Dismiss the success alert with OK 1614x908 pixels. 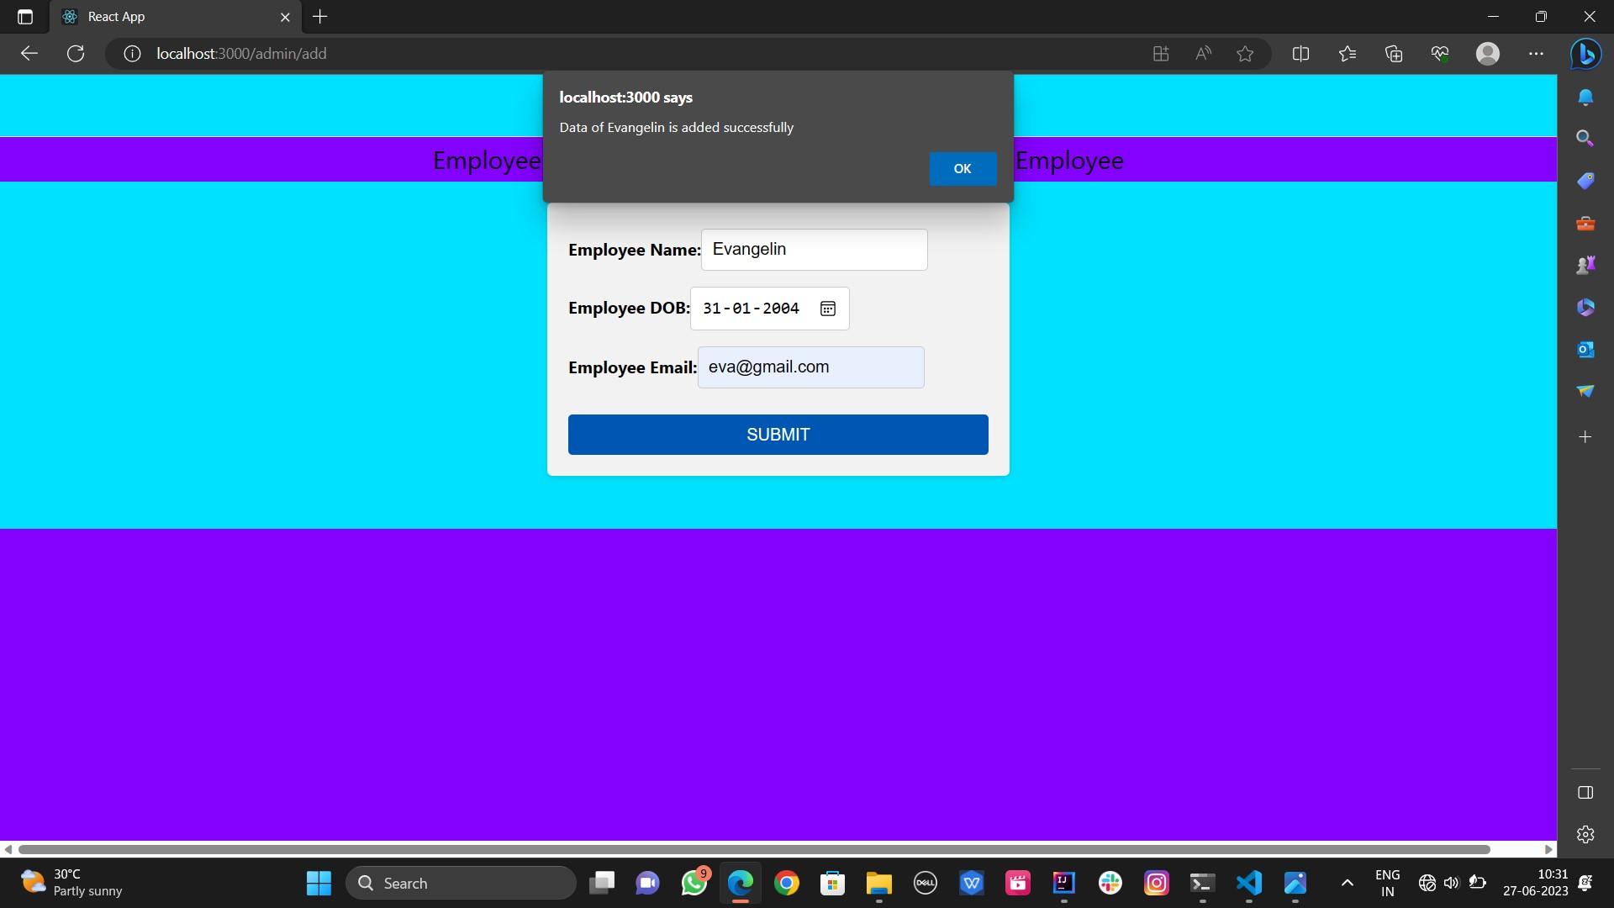coord(963,168)
